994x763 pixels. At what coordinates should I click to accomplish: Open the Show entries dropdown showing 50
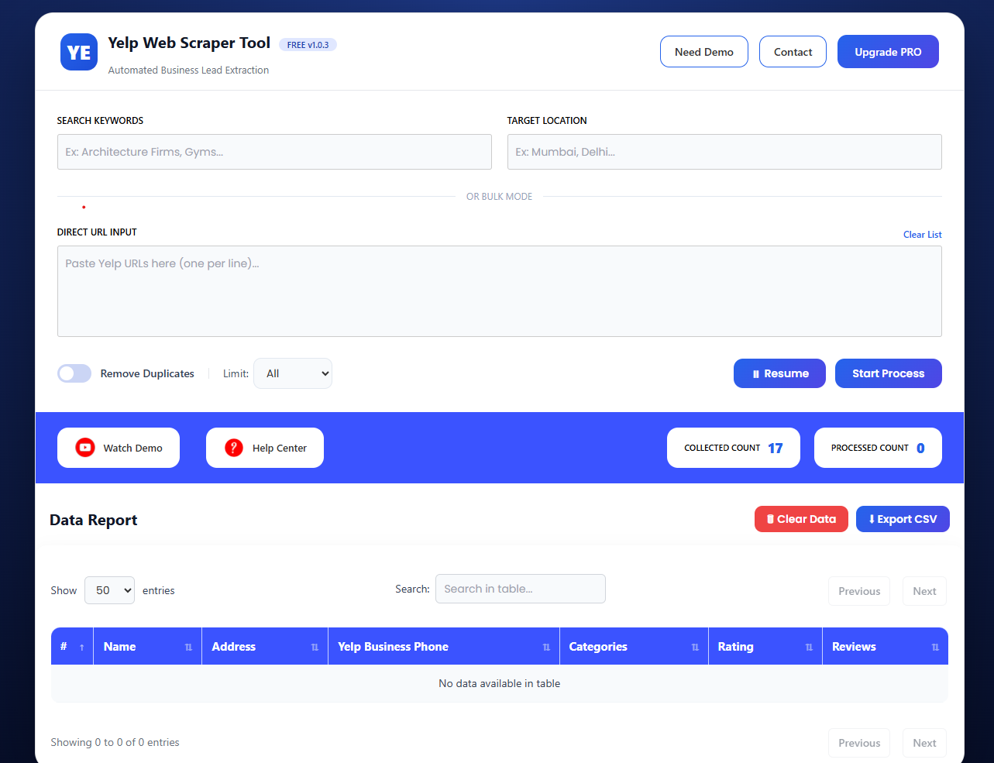pyautogui.click(x=109, y=590)
